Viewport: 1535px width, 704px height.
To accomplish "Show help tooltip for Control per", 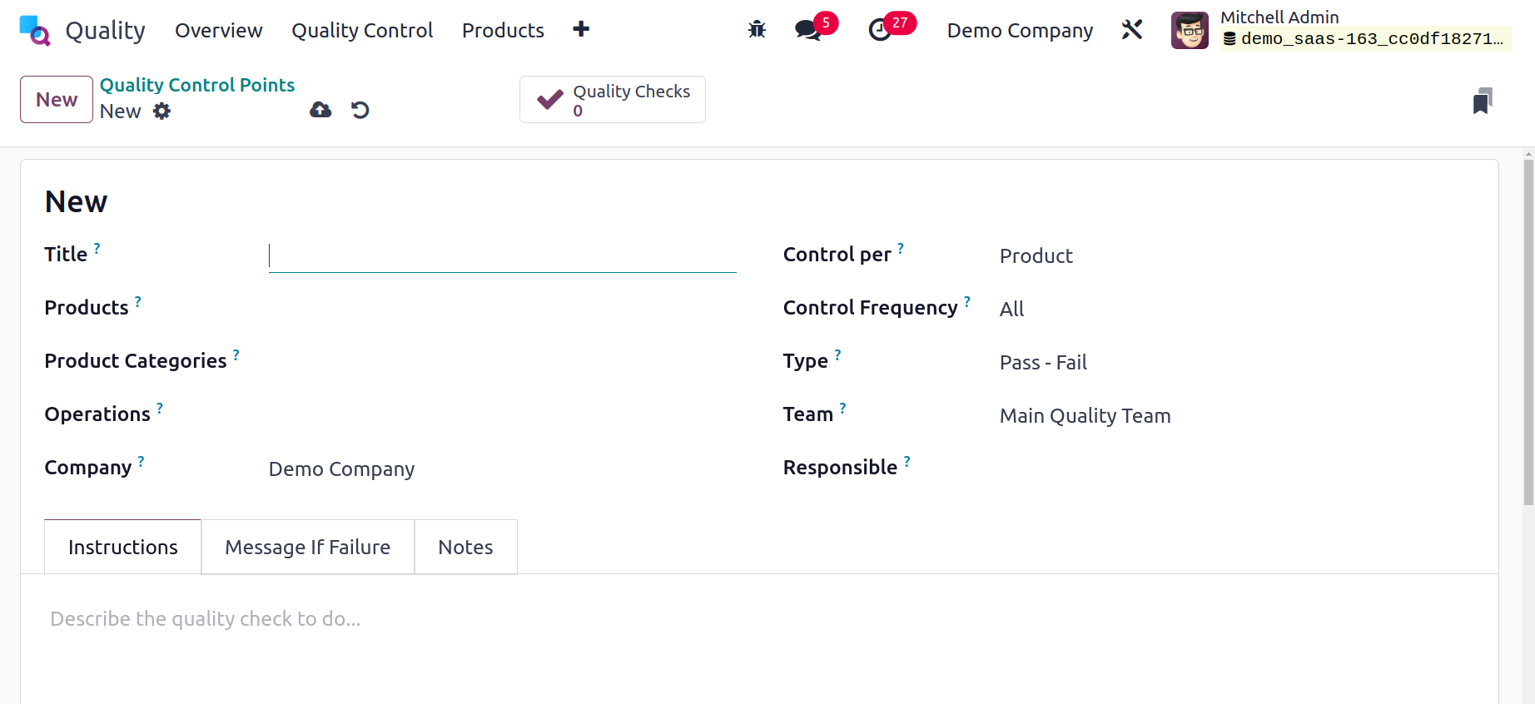I will [901, 248].
